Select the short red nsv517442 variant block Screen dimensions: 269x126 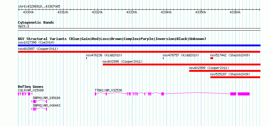[x=212, y=58]
